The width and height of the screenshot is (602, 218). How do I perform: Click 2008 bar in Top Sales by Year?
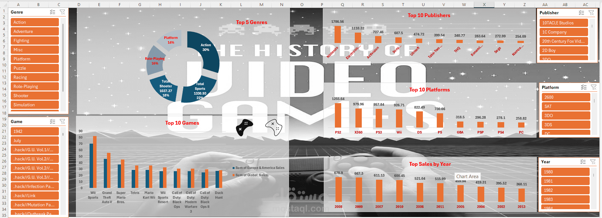[339, 189]
